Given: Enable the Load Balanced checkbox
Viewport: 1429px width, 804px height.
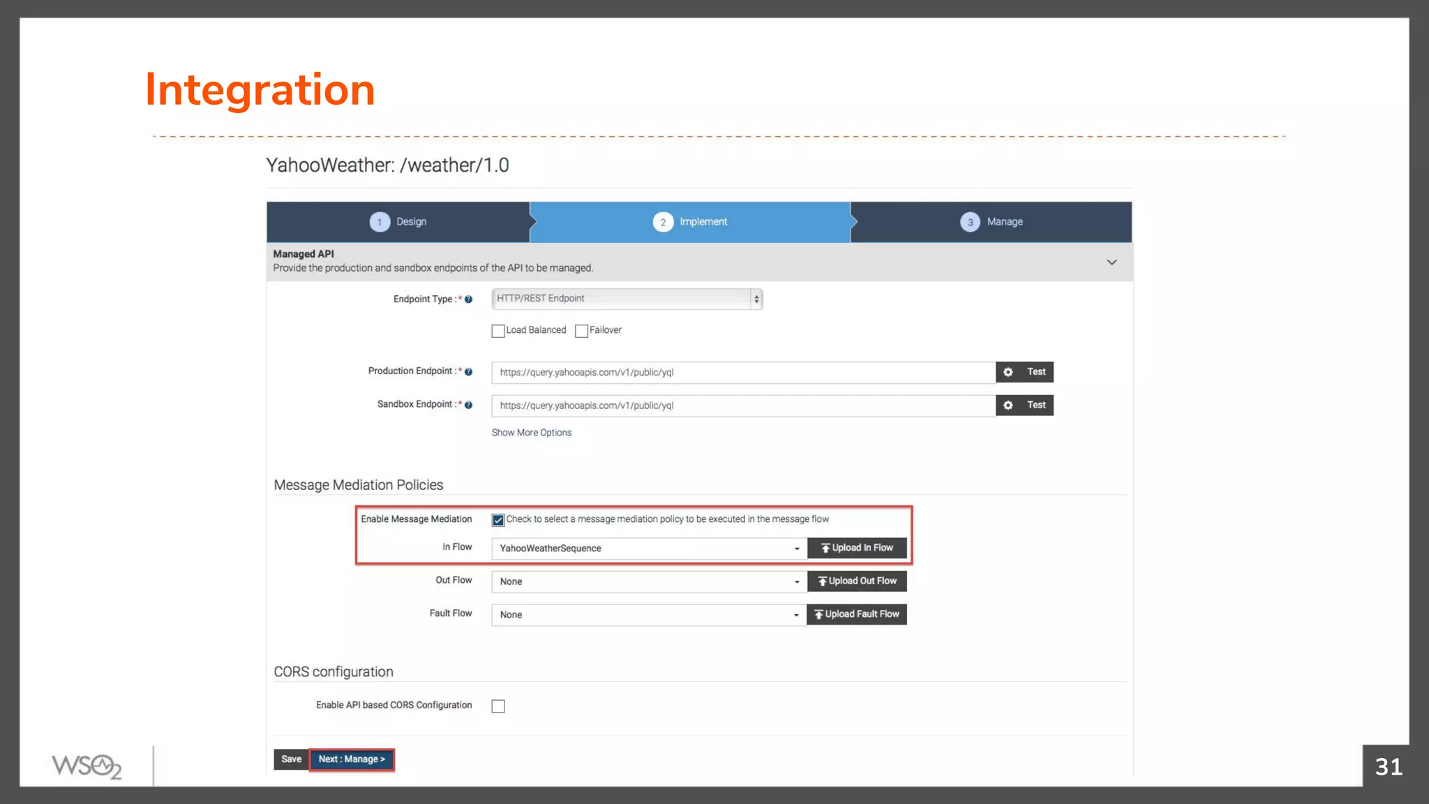Looking at the screenshot, I should [498, 331].
